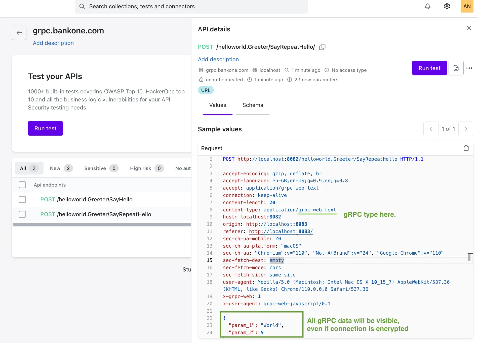This screenshot has height=343, width=478.
Task: Open settings via the gear icon
Action: (x=447, y=6)
